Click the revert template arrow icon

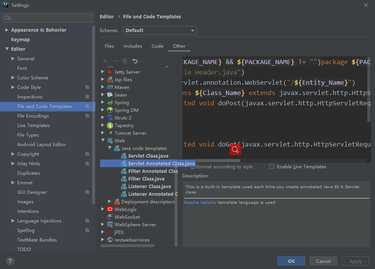(x=135, y=61)
